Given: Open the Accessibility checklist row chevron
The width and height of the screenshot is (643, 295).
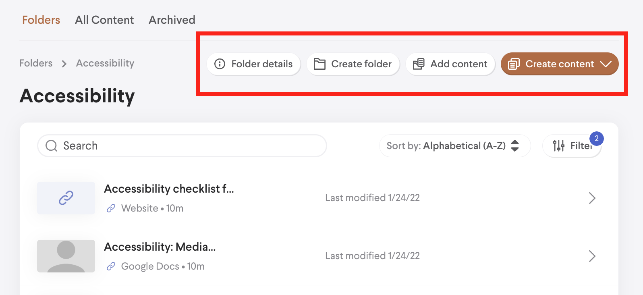Looking at the screenshot, I should click(592, 198).
